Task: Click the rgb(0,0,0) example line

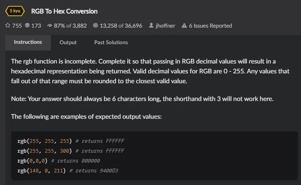Action: coord(58,161)
